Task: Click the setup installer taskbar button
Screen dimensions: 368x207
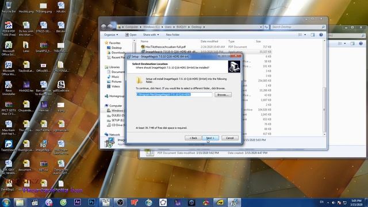Action: pyautogui.click(x=234, y=202)
